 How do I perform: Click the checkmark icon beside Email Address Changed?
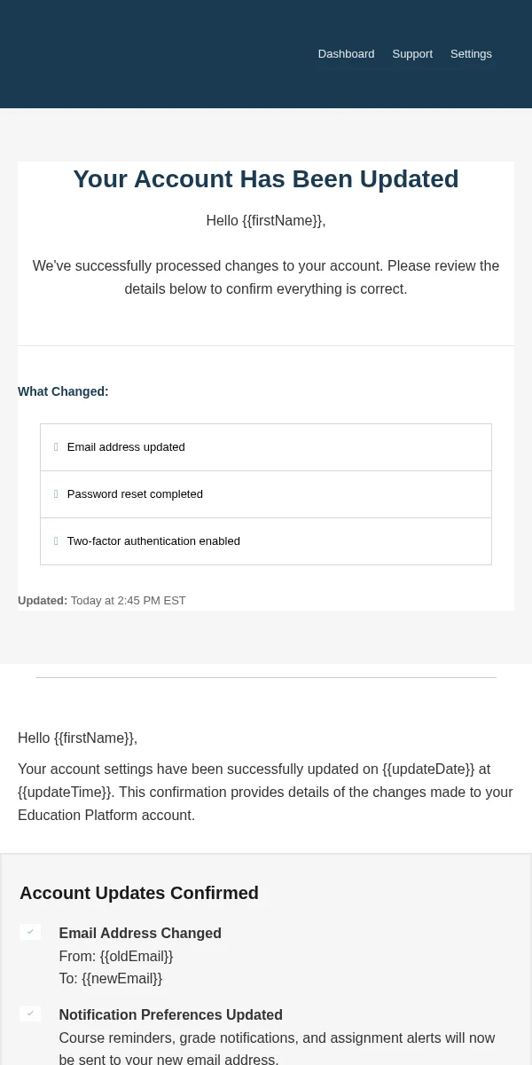click(30, 932)
